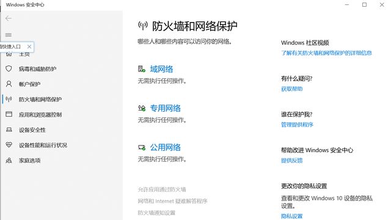Click the person icon for account protection

click(9, 84)
